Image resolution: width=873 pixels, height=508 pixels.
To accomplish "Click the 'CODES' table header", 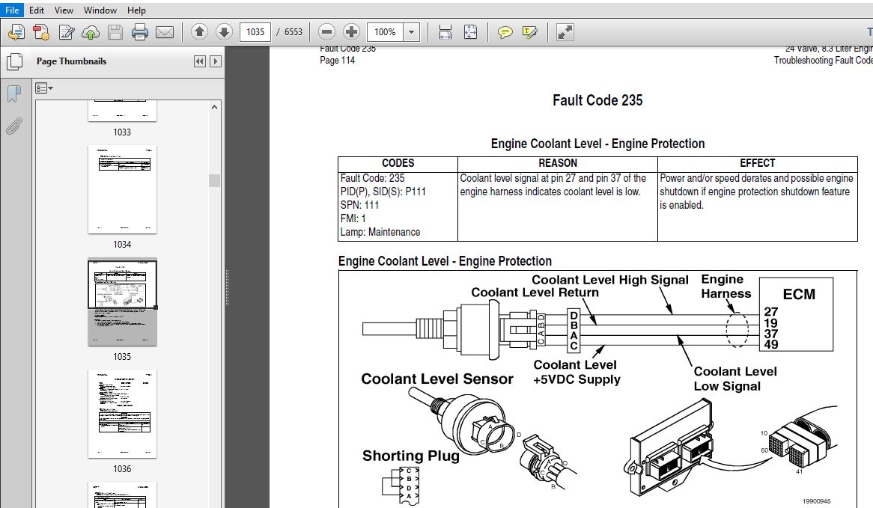I will [398, 163].
